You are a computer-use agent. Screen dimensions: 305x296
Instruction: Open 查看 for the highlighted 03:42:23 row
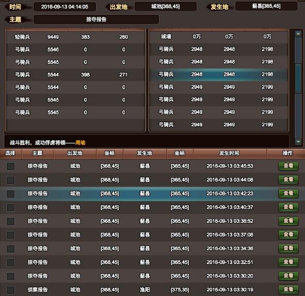(288, 193)
